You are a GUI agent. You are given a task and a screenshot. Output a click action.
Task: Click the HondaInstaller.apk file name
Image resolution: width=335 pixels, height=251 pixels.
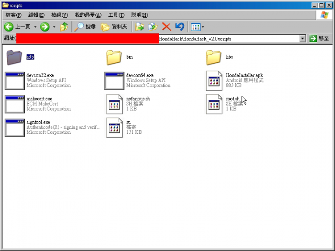[x=244, y=75]
